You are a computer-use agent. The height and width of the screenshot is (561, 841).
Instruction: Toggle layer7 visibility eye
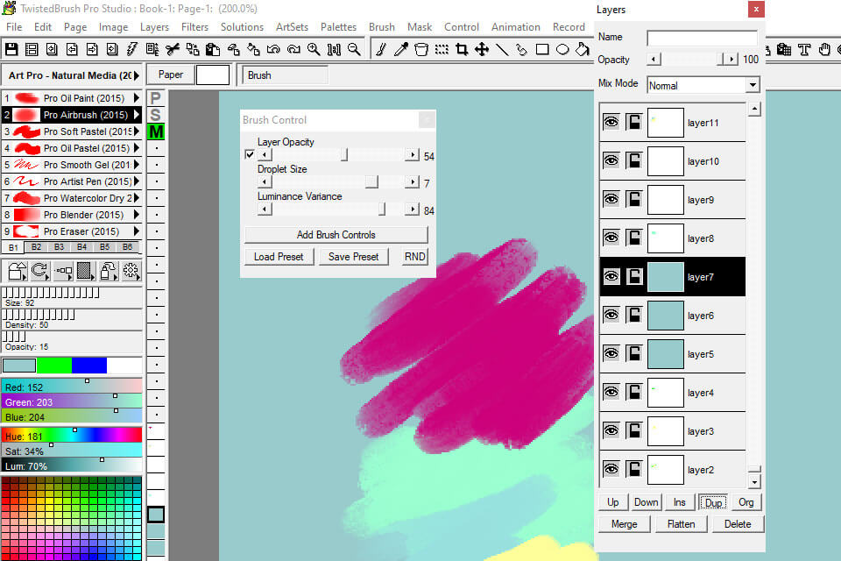(x=611, y=276)
